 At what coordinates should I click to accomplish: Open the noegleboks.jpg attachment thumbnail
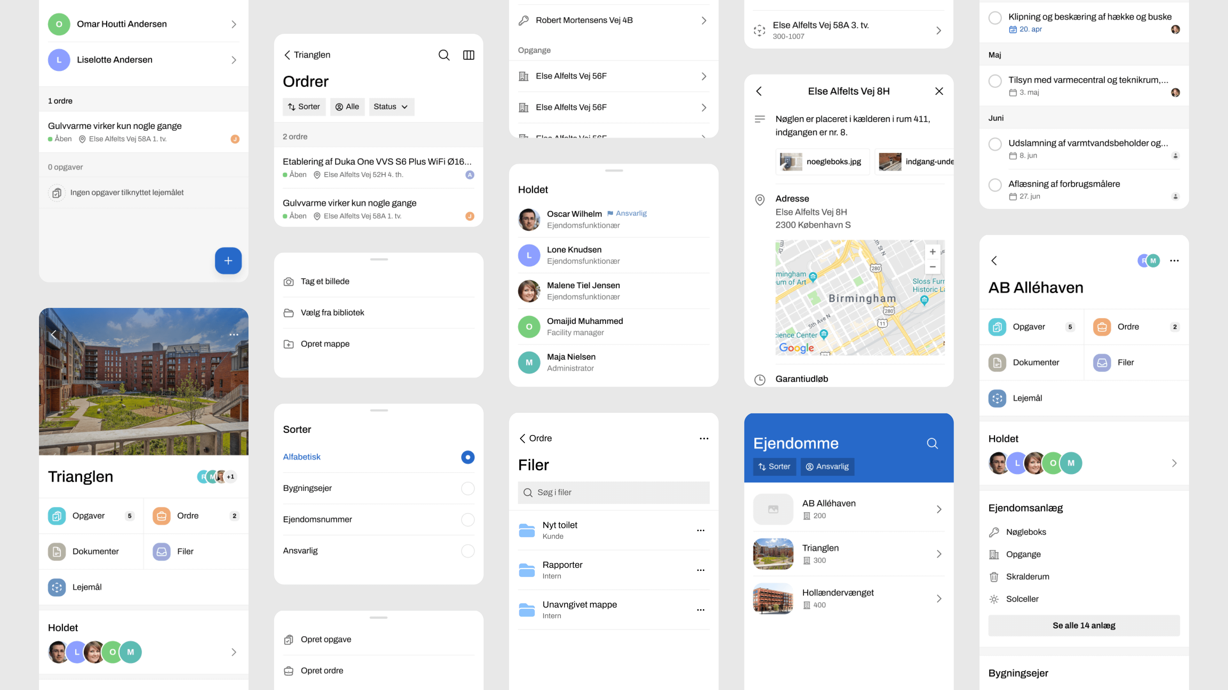point(822,161)
